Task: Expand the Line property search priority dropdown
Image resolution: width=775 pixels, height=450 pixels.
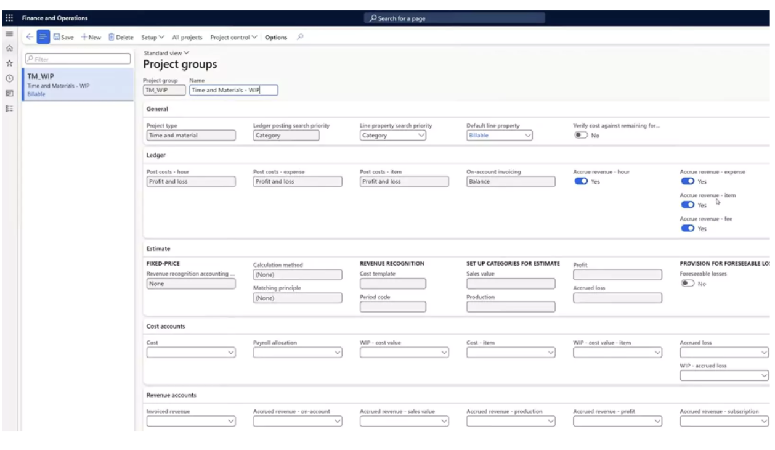Action: coord(422,135)
